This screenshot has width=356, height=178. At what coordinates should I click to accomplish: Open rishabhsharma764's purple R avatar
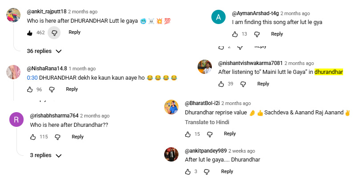[x=16, y=120]
